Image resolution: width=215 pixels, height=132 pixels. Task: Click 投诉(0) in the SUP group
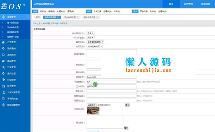pyautogui.click(x=117, y=11)
